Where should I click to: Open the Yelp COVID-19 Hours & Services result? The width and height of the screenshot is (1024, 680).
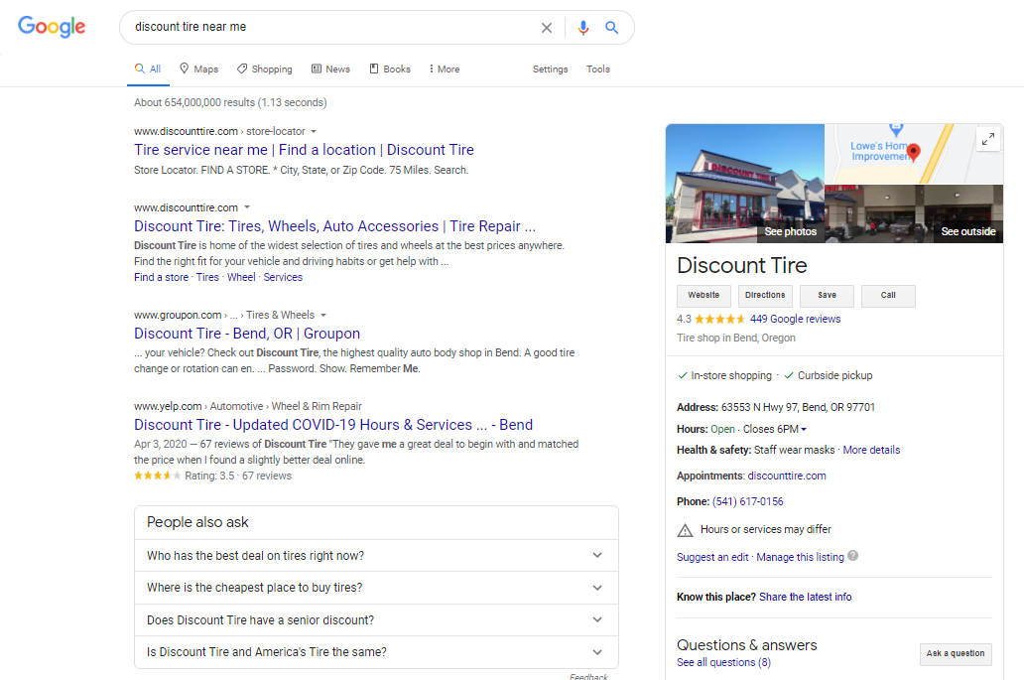pyautogui.click(x=333, y=425)
